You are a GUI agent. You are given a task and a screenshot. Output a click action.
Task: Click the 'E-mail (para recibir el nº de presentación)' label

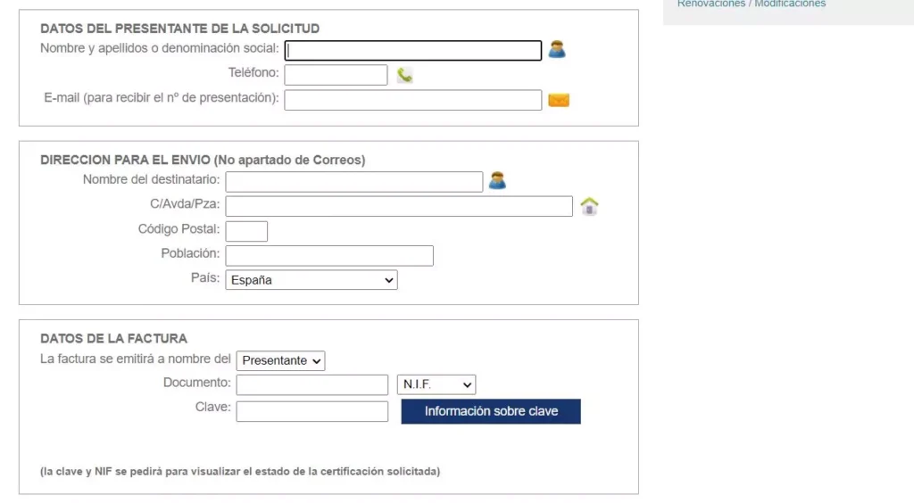pyautogui.click(x=162, y=98)
